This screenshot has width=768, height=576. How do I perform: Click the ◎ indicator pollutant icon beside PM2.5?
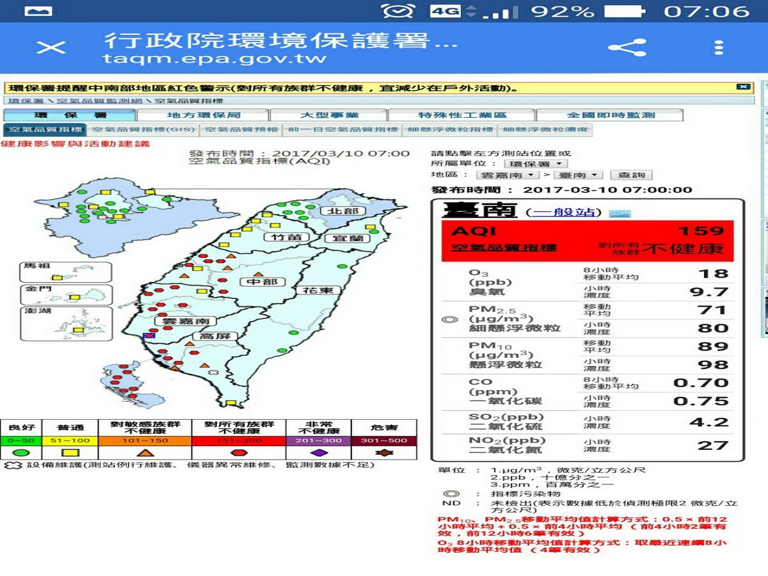(x=450, y=318)
